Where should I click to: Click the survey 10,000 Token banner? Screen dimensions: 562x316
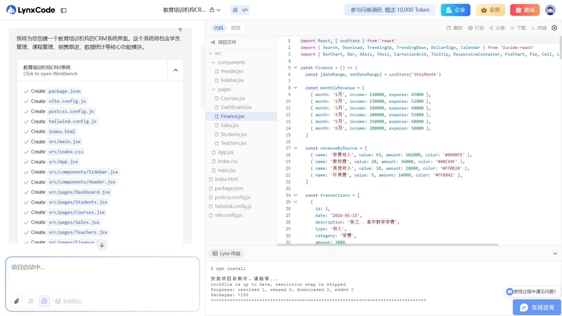click(x=390, y=10)
